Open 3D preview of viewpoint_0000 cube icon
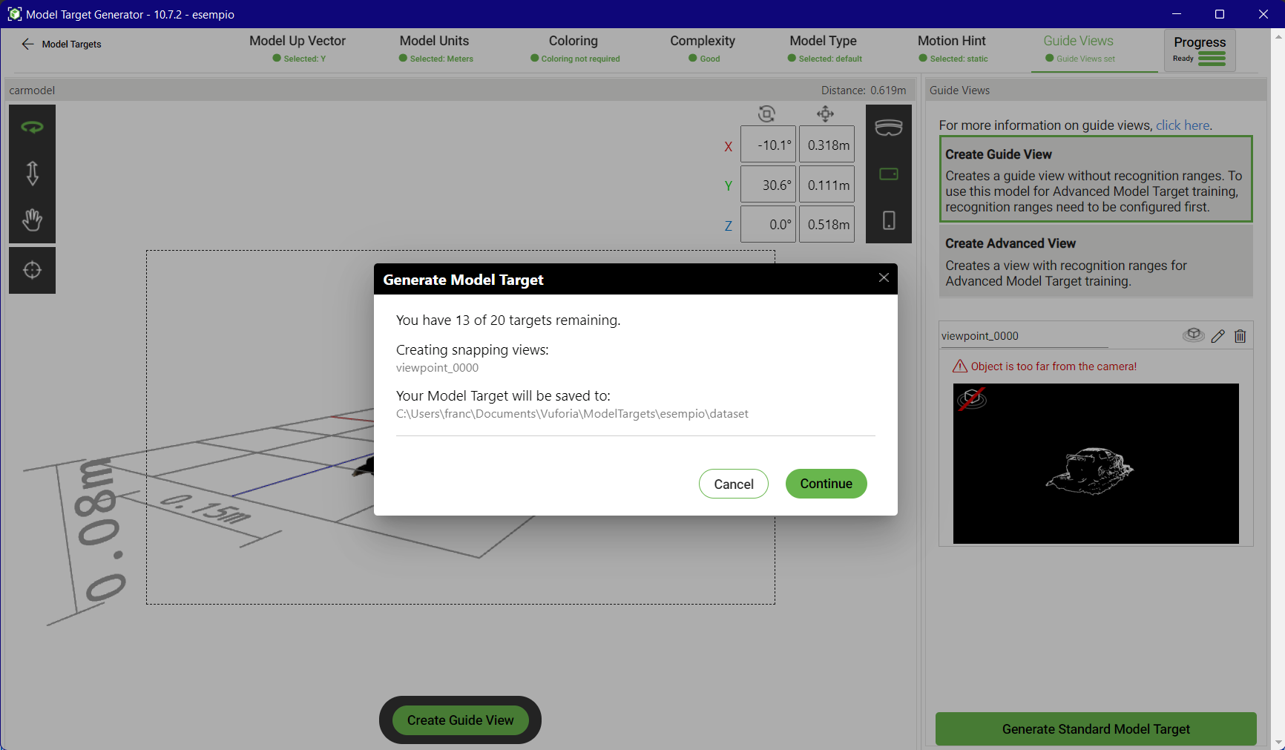 tap(1193, 335)
